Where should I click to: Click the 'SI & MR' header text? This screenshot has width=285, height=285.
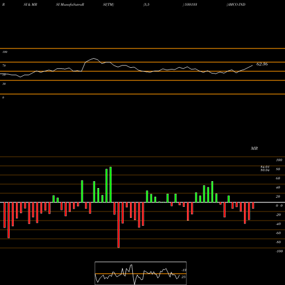coord(30,5)
